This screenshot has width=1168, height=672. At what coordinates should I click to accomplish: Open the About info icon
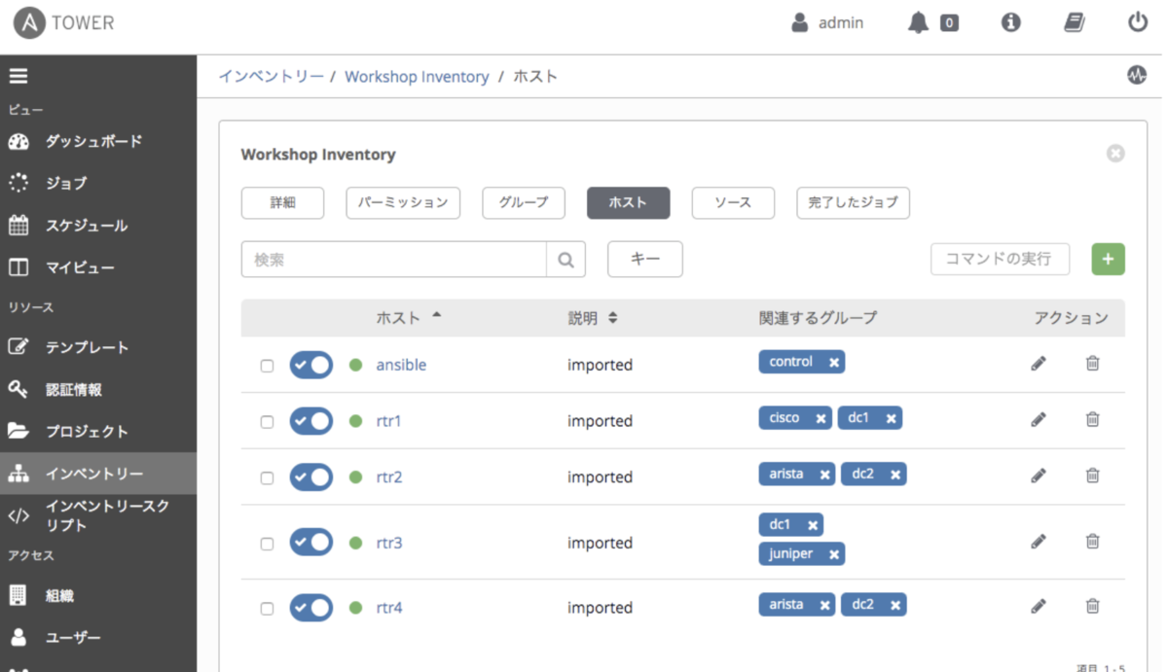point(1011,22)
